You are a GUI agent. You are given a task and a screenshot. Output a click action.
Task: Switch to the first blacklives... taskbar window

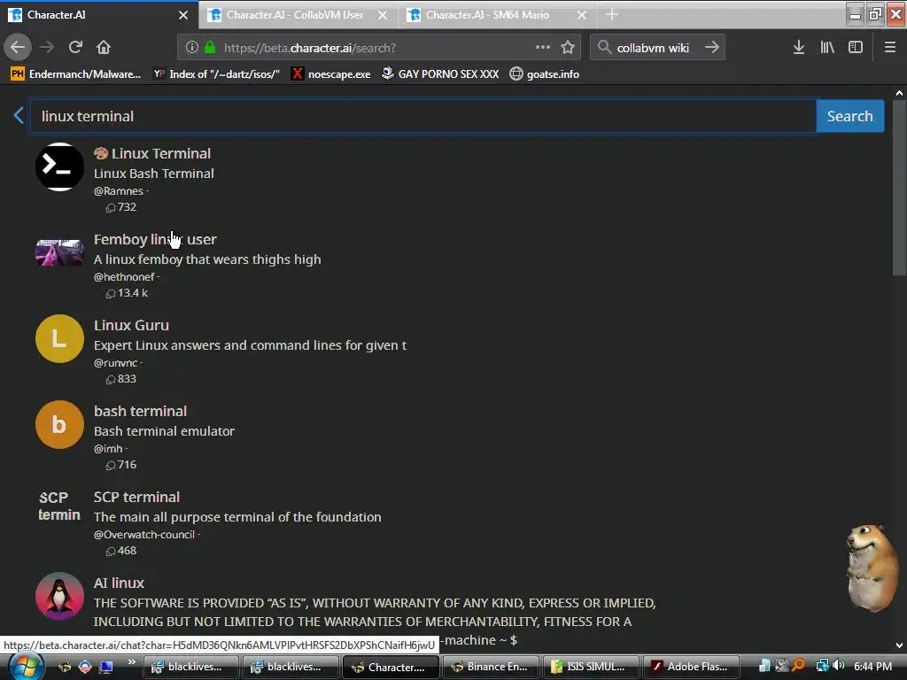[x=190, y=667]
